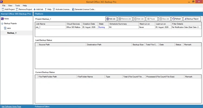The height and width of the screenshot is (108, 203).
Task: Click the Never next-run cell
Action: pyautogui.click(x=147, y=27)
